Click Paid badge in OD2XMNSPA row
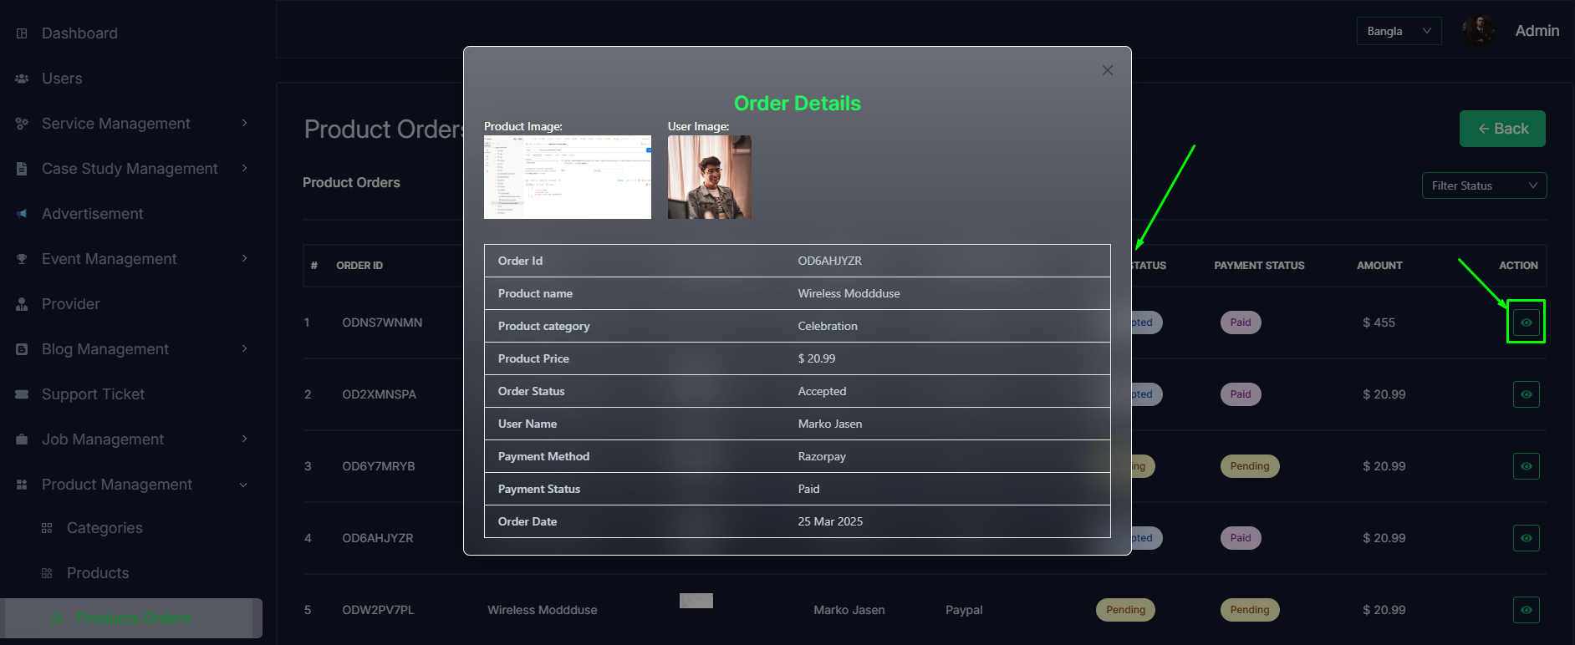Screen dimensions: 1575x645 tap(1241, 394)
